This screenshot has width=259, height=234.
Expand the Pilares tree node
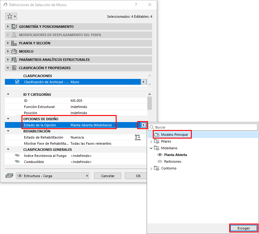[x=151, y=141]
